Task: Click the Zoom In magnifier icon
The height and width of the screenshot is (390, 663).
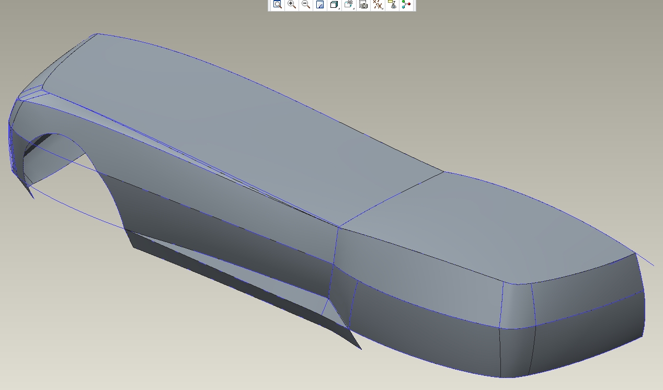Action: [292, 5]
